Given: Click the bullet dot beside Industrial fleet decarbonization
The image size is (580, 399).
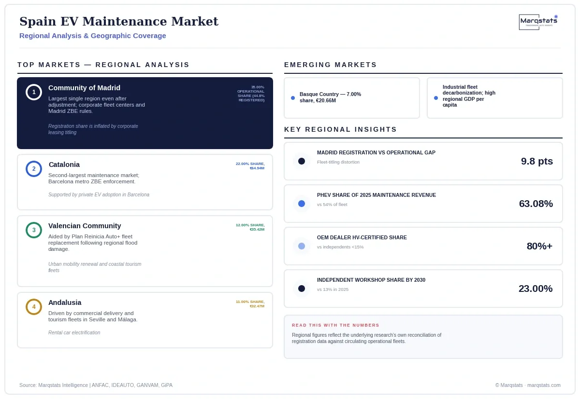Looking at the screenshot, I should coord(436,98).
